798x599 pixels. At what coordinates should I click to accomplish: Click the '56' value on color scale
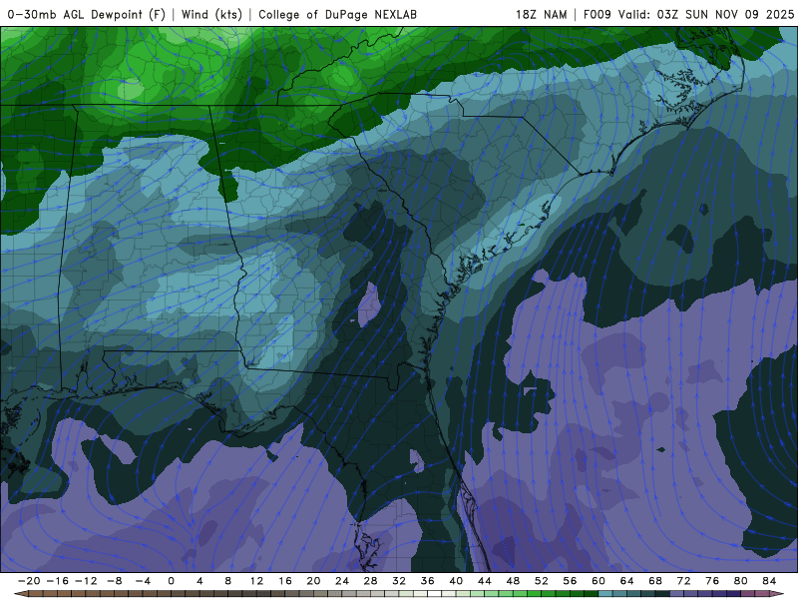pyautogui.click(x=570, y=581)
